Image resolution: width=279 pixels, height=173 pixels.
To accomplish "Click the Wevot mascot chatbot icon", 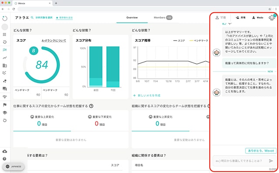I will (272, 17).
